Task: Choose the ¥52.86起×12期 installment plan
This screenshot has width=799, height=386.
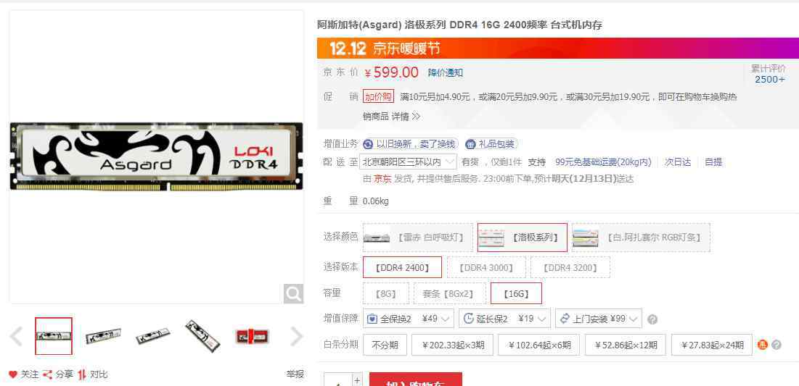Action: pos(626,345)
